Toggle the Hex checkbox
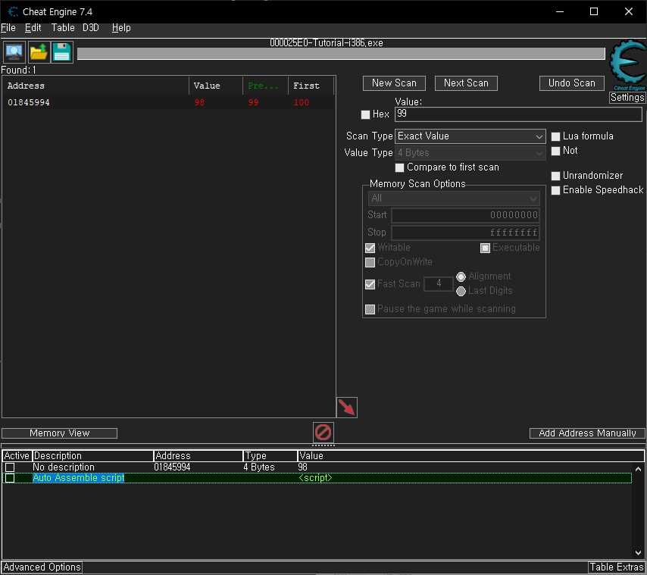647x575 pixels. point(366,114)
